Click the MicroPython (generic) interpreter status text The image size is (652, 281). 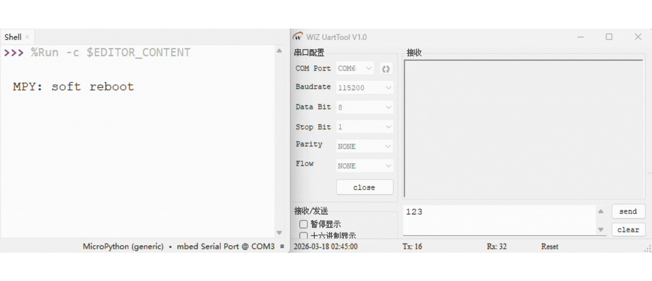[123, 247]
